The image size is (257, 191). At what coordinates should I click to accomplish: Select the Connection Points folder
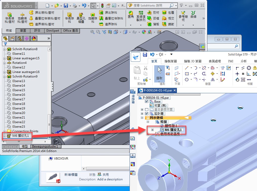pos(25,131)
